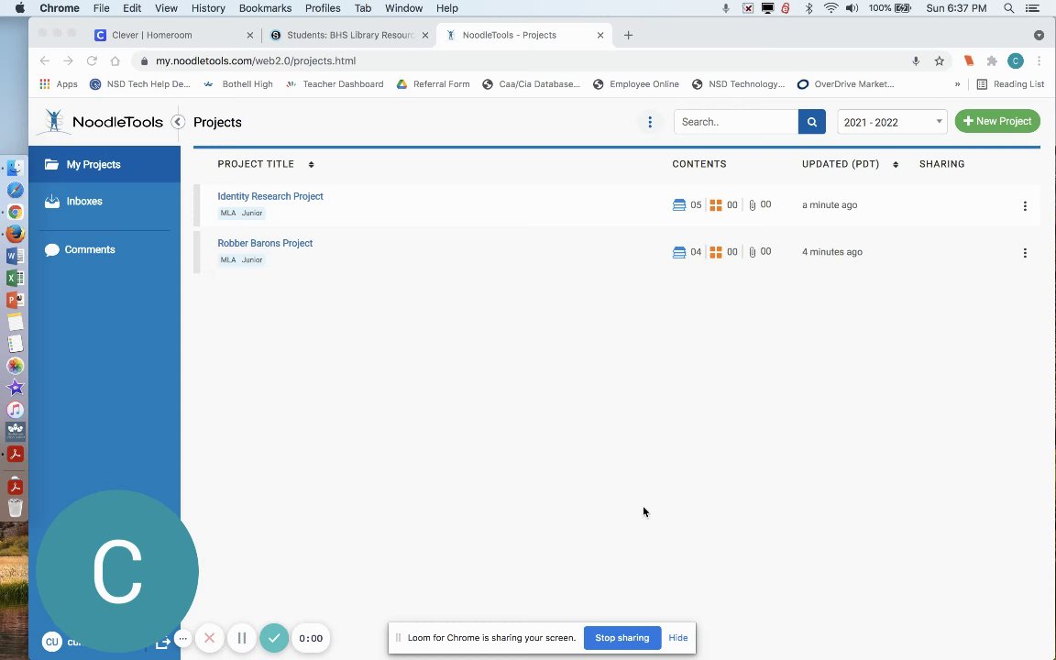This screenshot has height=660, width=1056.
Task: Pause the Loom recording
Action: click(x=242, y=638)
